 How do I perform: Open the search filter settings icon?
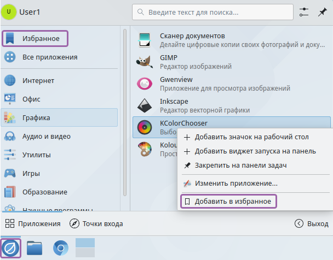304,12
